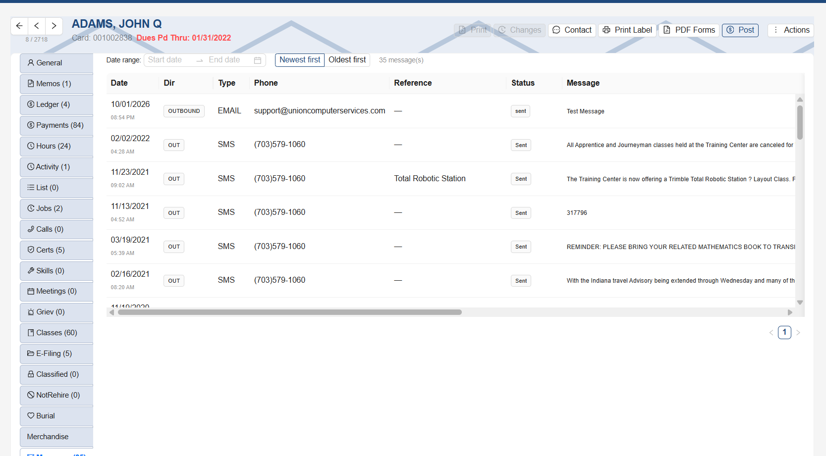The image size is (826, 456).
Task: Click the vertical table scrollbar thumb
Action: tap(800, 122)
